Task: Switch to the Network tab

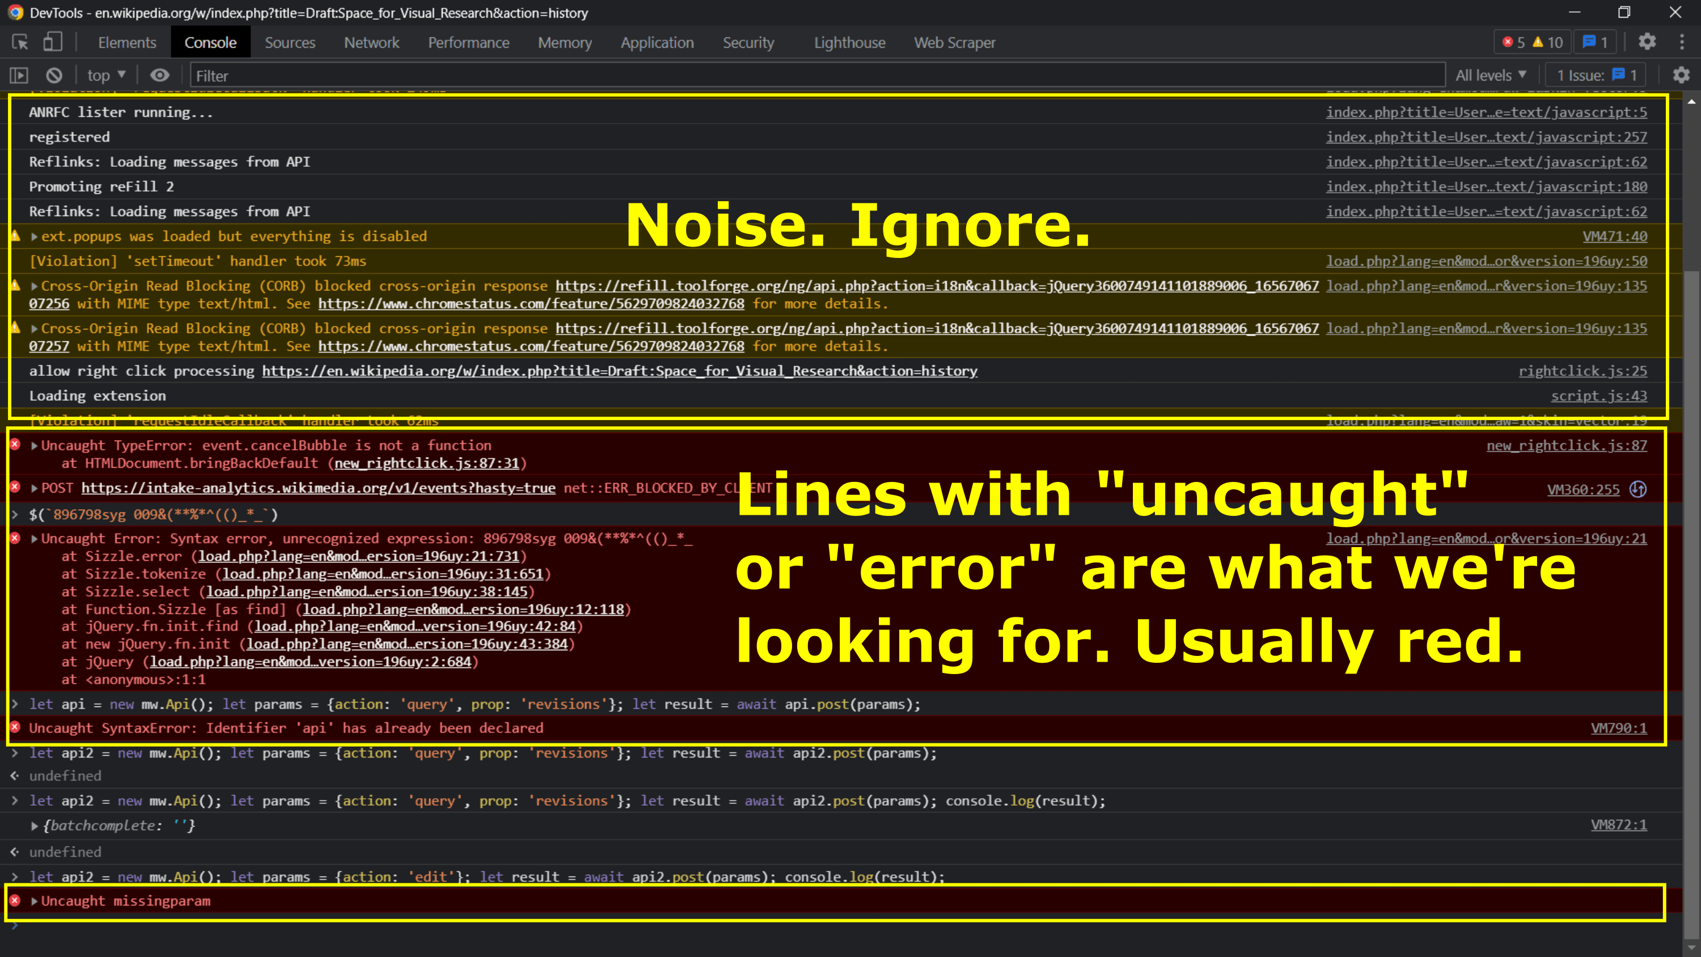Action: click(x=371, y=43)
